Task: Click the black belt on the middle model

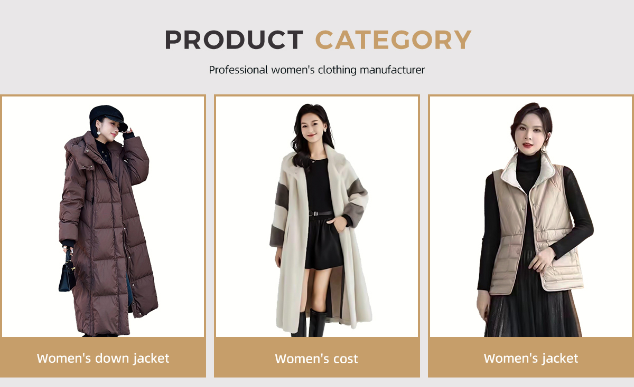Action: pyautogui.click(x=321, y=214)
